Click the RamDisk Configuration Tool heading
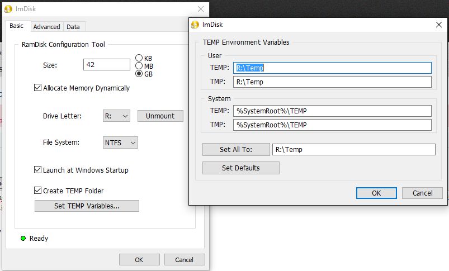 point(63,44)
